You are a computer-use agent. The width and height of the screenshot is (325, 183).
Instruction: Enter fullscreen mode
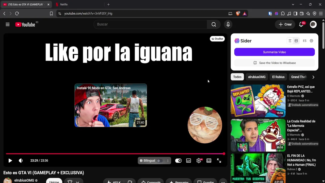click(x=219, y=161)
